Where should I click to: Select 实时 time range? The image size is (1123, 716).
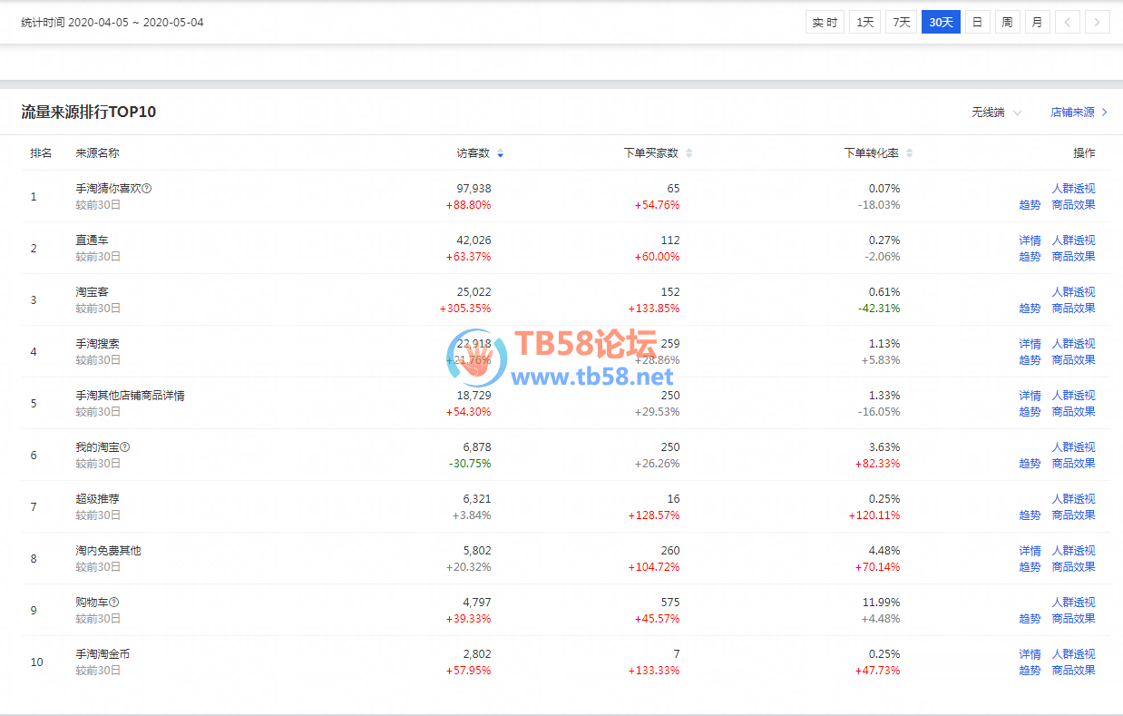click(x=825, y=22)
